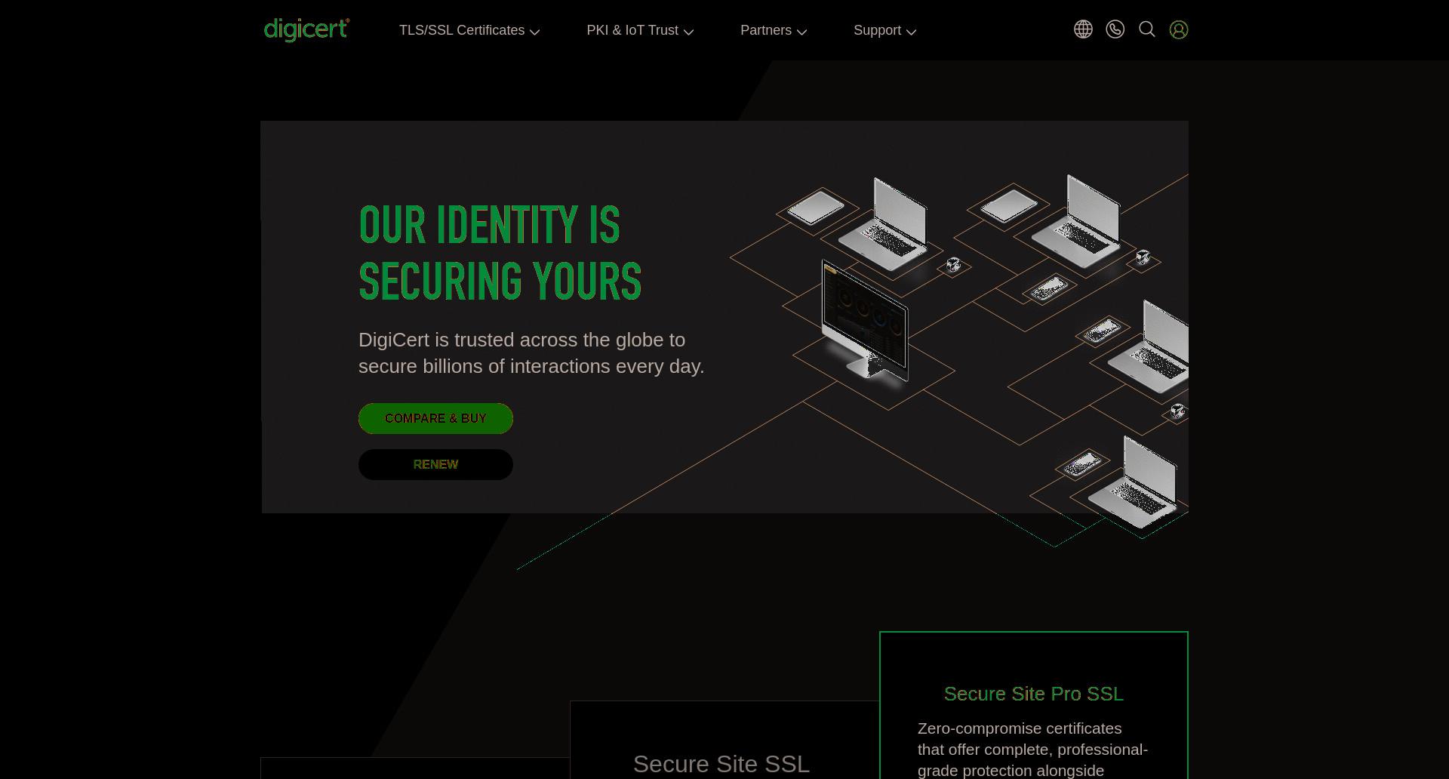Click the green user account icon
Viewport: 1449px width, 779px height.
[x=1179, y=29]
